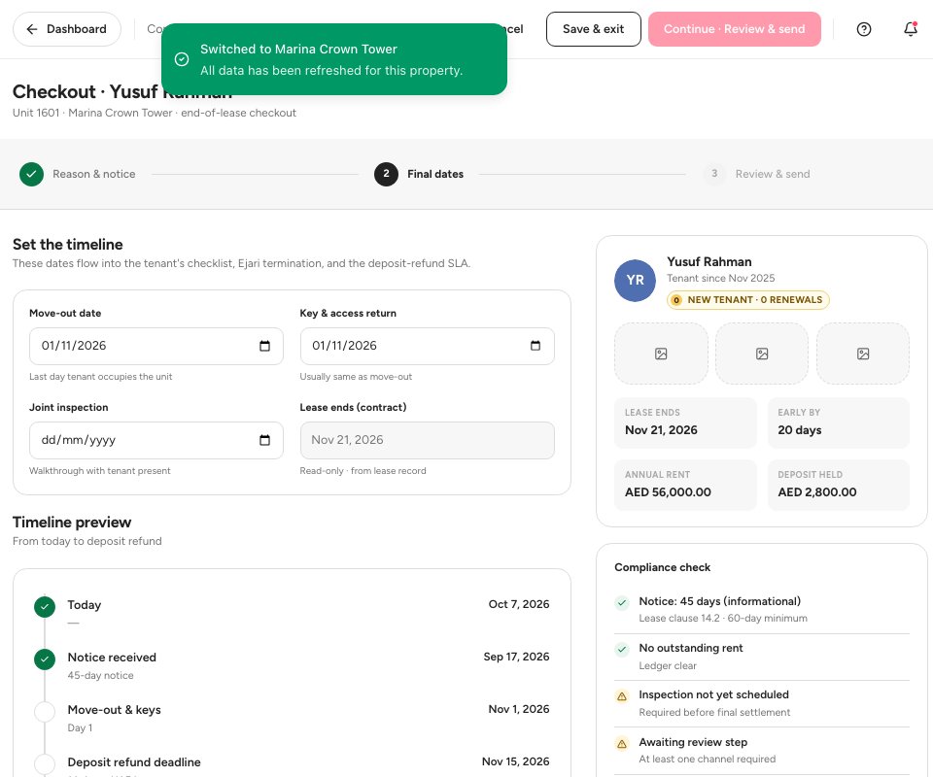
Task: Open Key & access return calendar picker
Action: click(535, 346)
